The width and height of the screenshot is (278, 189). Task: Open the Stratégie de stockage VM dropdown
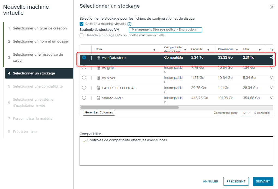165,30
